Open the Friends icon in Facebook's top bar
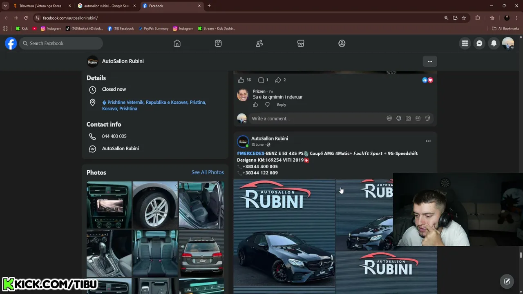This screenshot has height=294, width=523. 259,43
